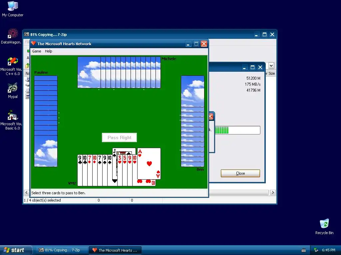Select the 3 of hearts card
341x255 pixels.
(120, 170)
